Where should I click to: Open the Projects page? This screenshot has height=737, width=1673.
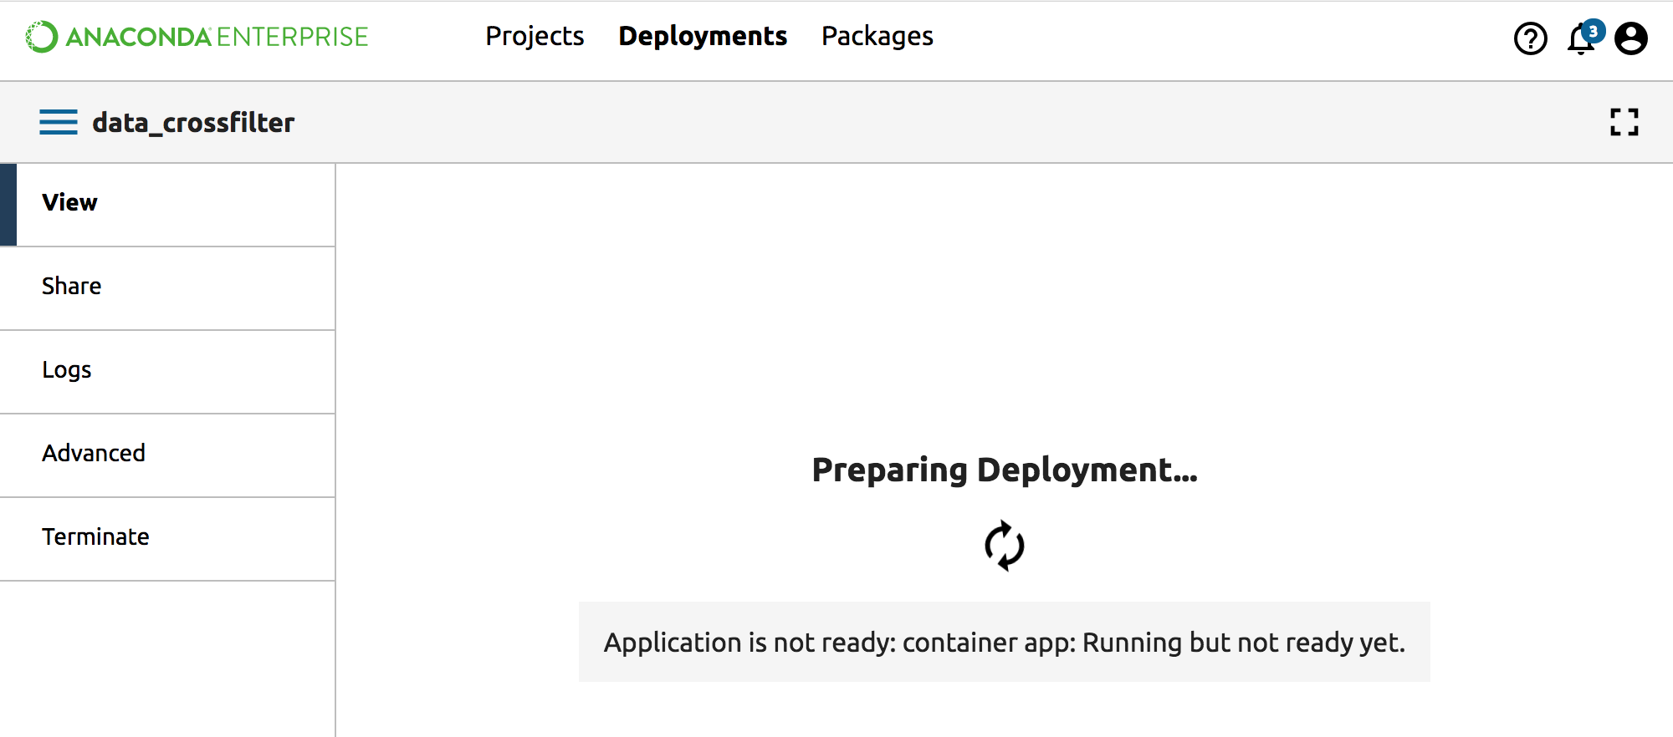pos(535,36)
